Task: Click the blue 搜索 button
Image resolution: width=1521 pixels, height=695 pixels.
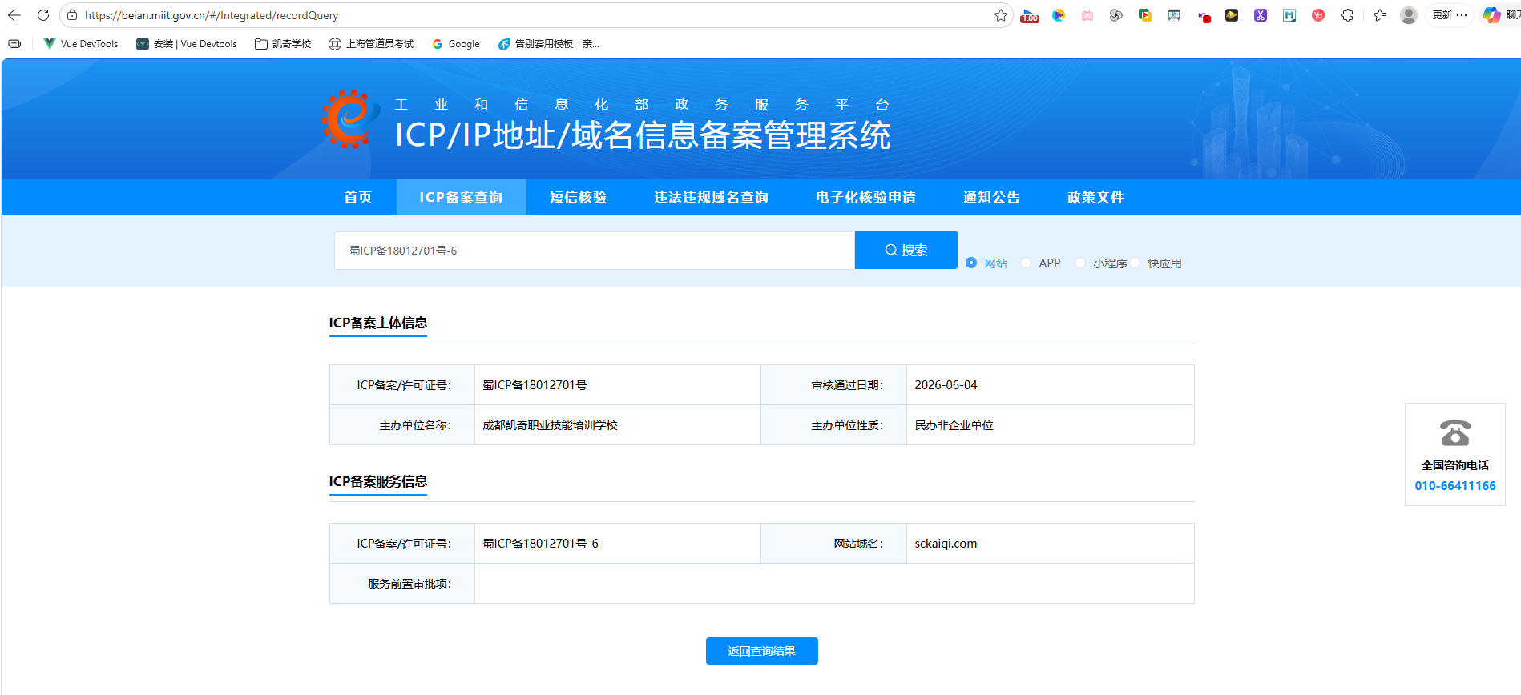Action: 906,250
